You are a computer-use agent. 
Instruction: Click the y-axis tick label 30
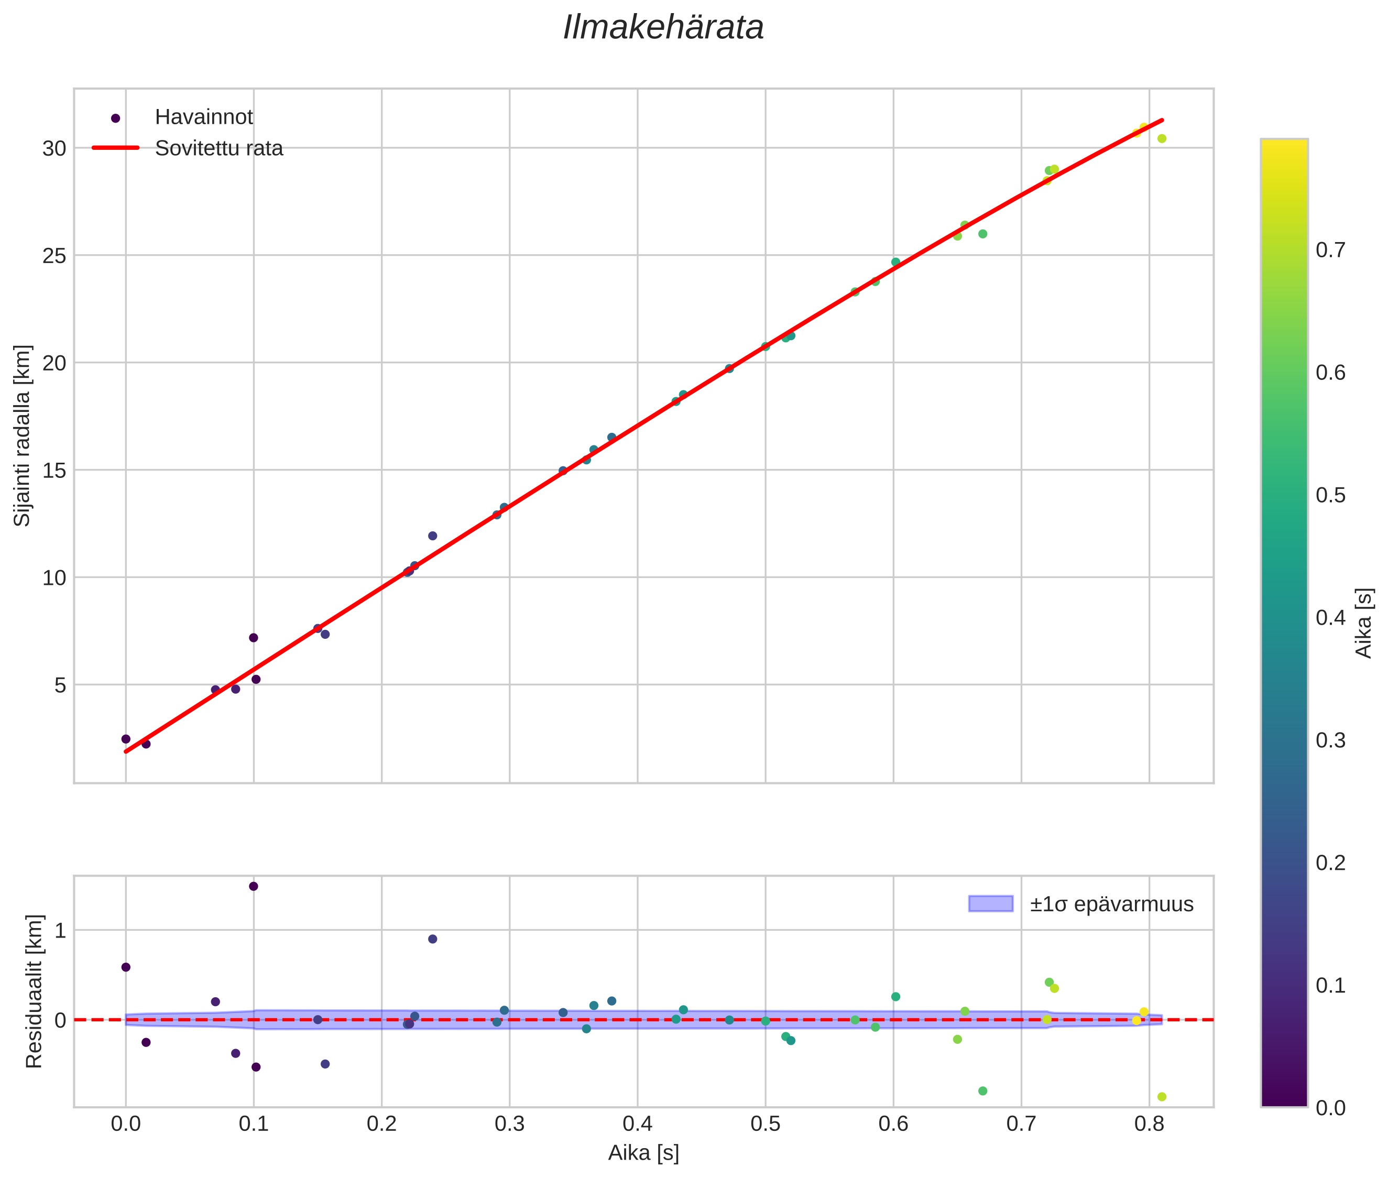pyautogui.click(x=54, y=149)
